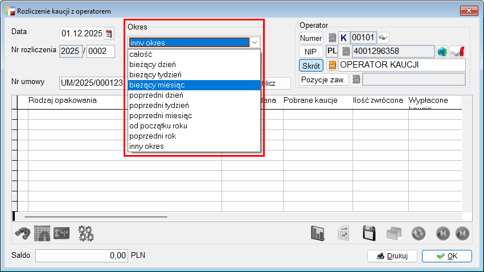Click the floppy disk save icon
This screenshot has width=484, height=272.
369,233
